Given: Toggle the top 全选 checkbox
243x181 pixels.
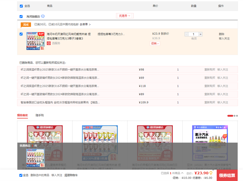Looking at the screenshot, I should pyautogui.click(x=21, y=6).
